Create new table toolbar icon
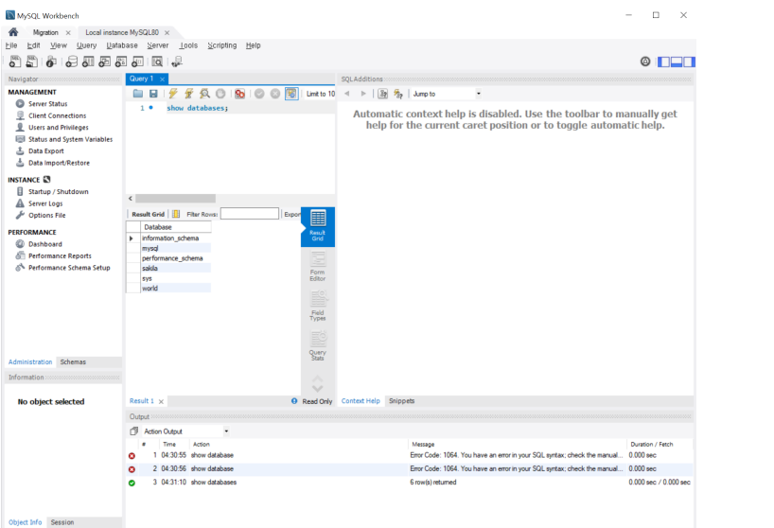Screen dimensions: 774x528 pyautogui.click(x=88, y=62)
